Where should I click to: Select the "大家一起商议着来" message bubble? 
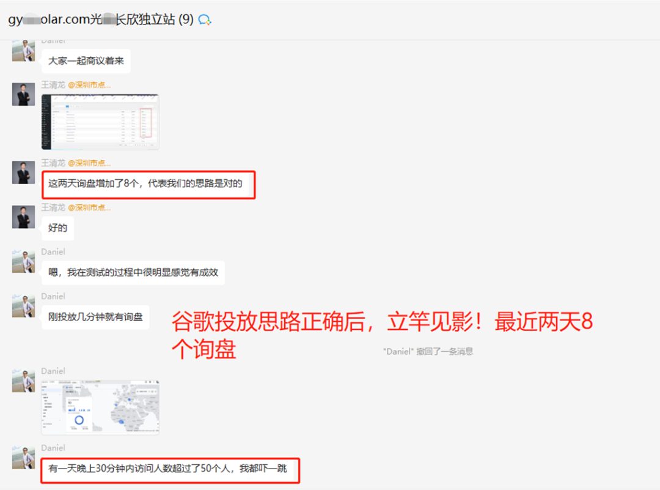pyautogui.click(x=86, y=61)
